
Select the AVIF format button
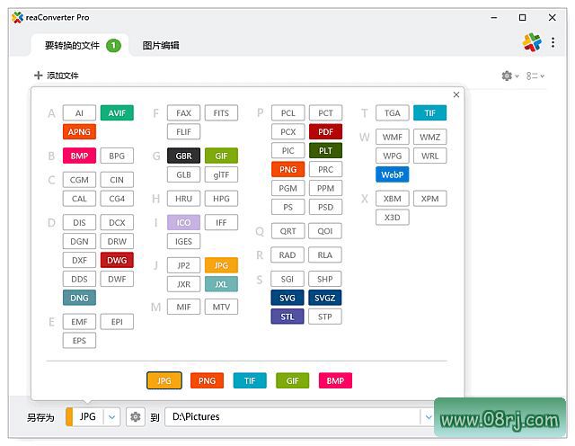click(117, 113)
